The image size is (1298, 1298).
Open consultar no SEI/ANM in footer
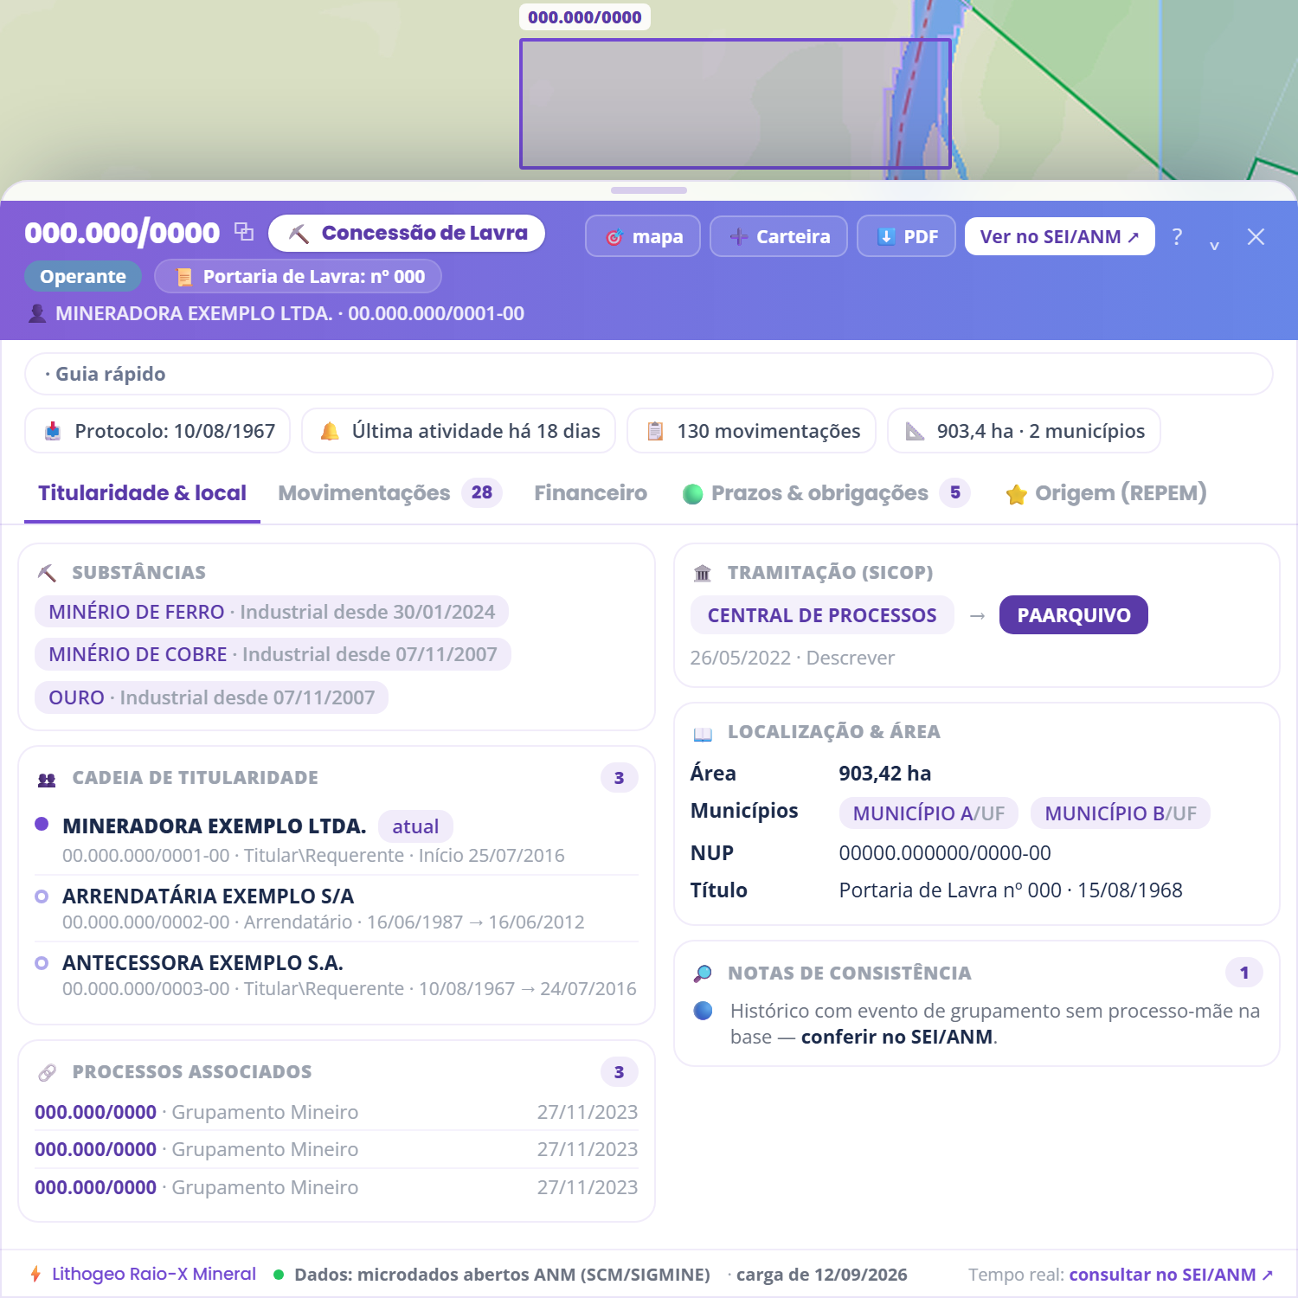[1171, 1275]
